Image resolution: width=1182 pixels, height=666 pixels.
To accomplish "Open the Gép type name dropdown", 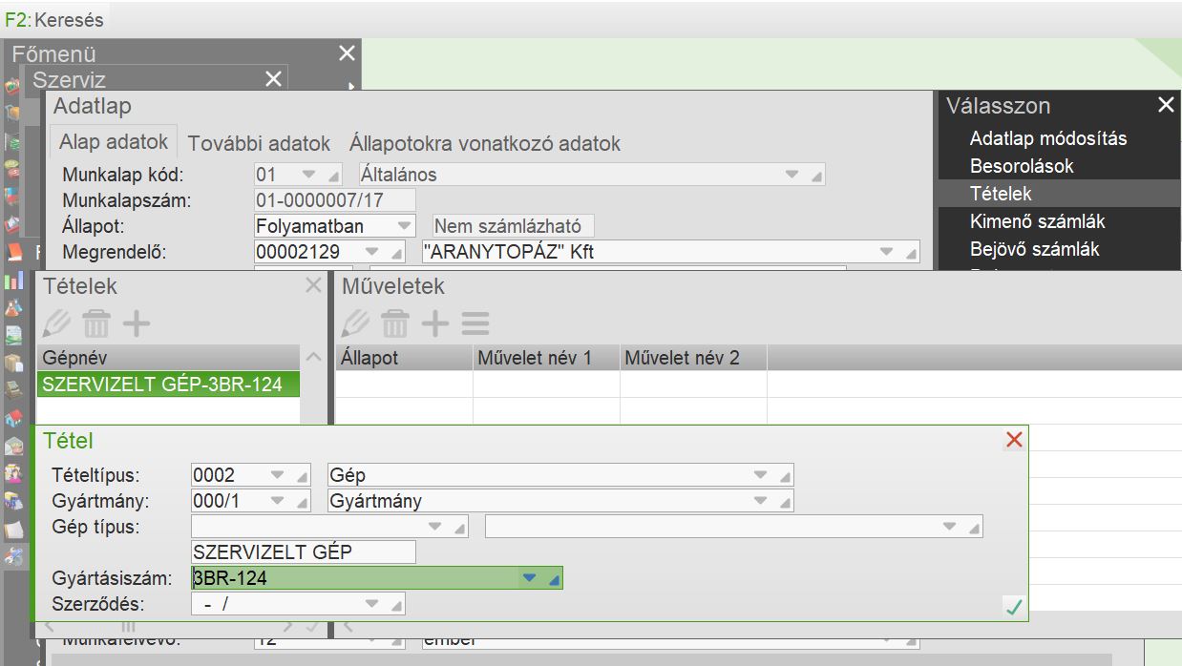I will (x=760, y=475).
